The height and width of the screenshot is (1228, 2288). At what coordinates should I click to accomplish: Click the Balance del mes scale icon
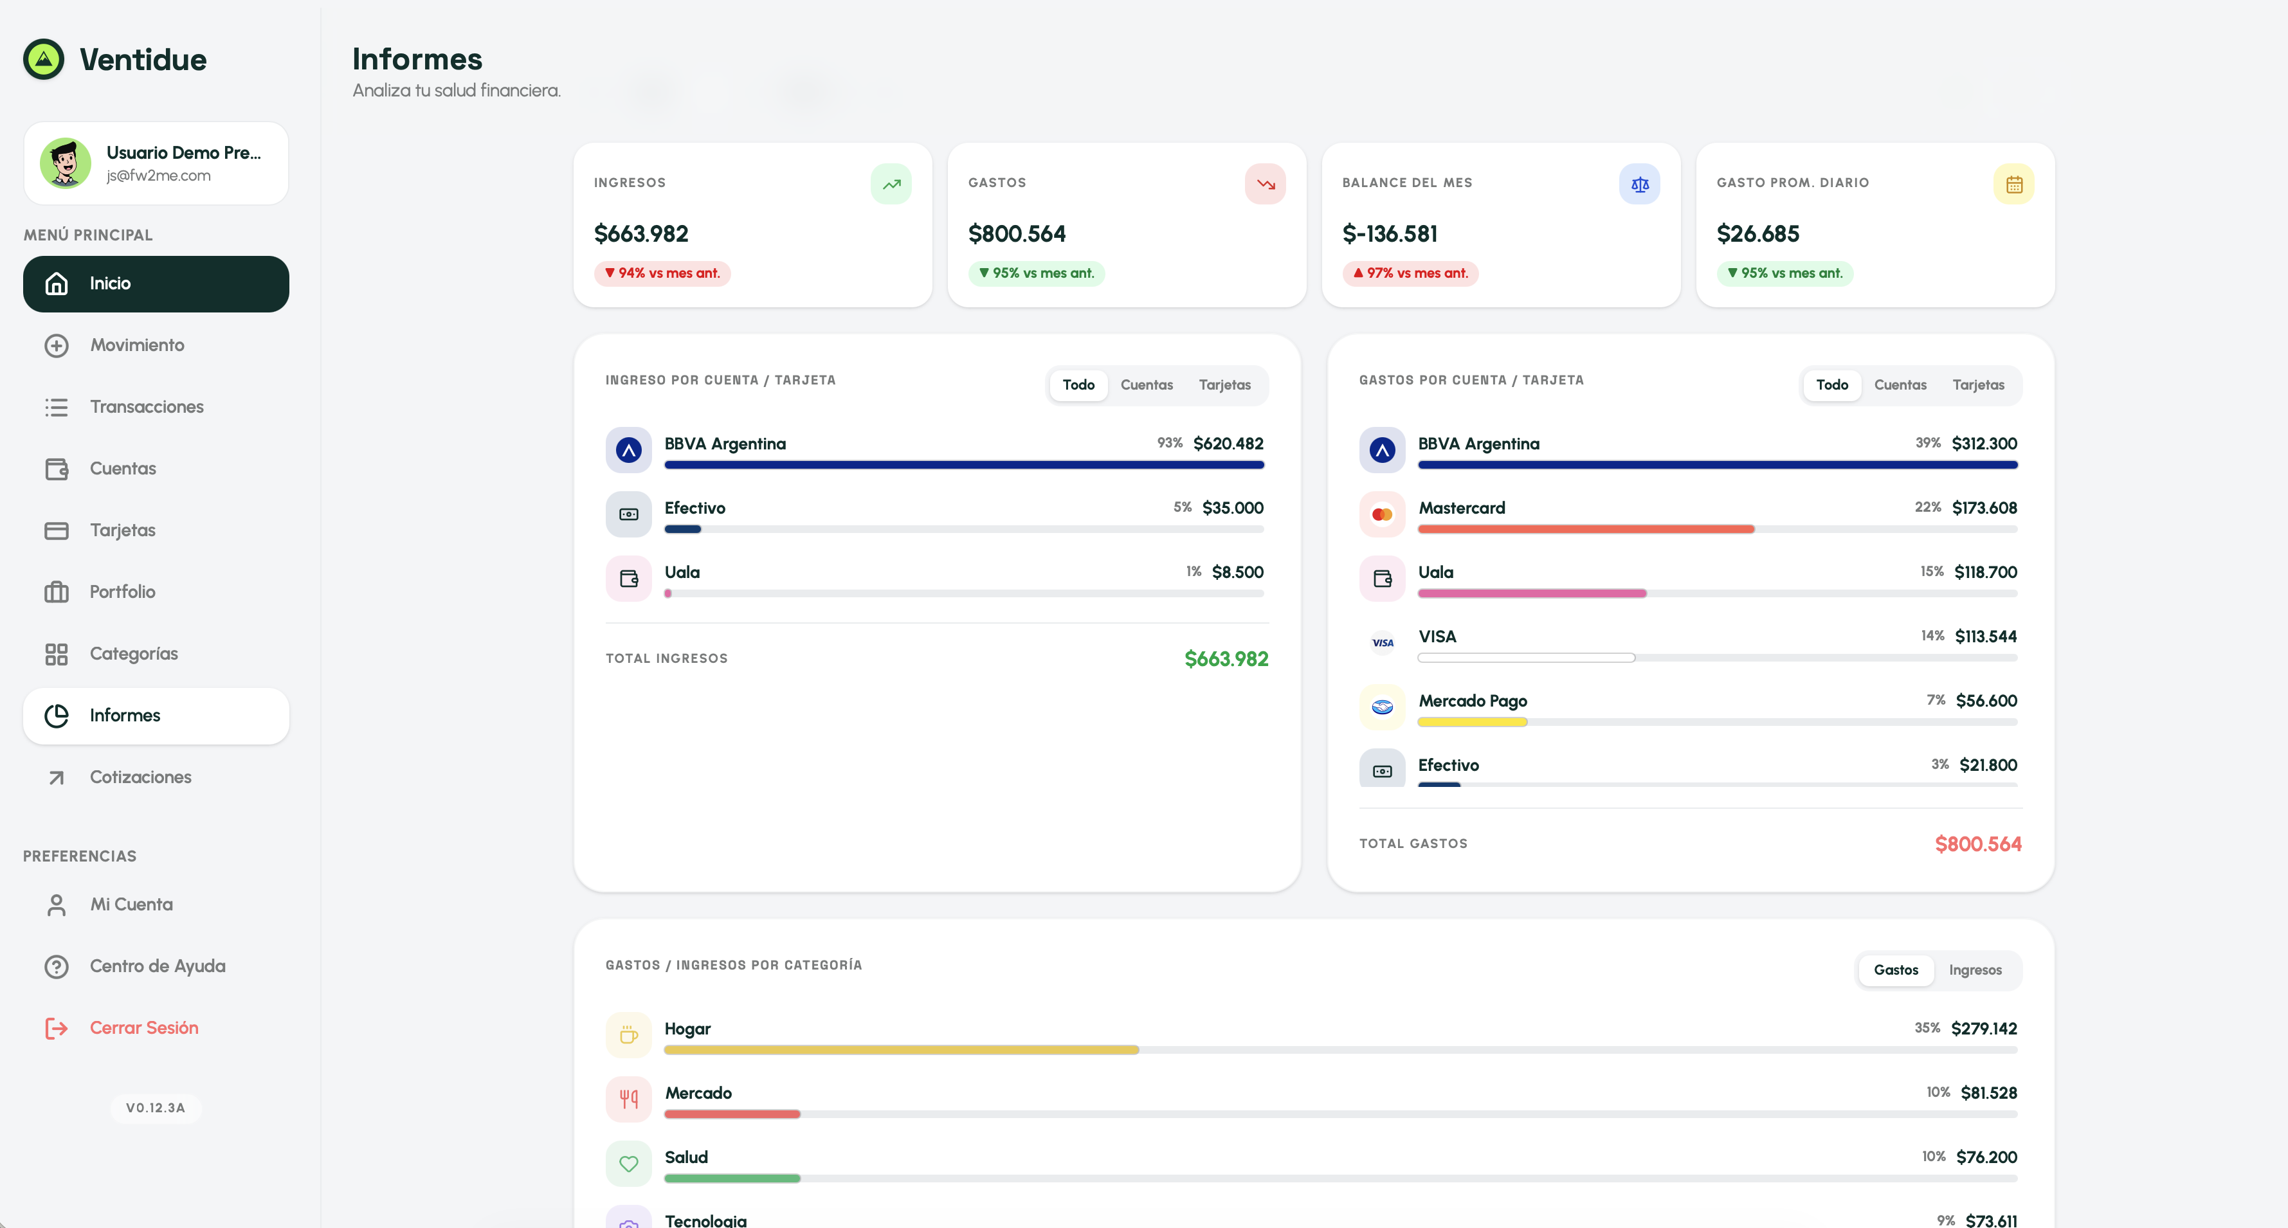(1639, 184)
